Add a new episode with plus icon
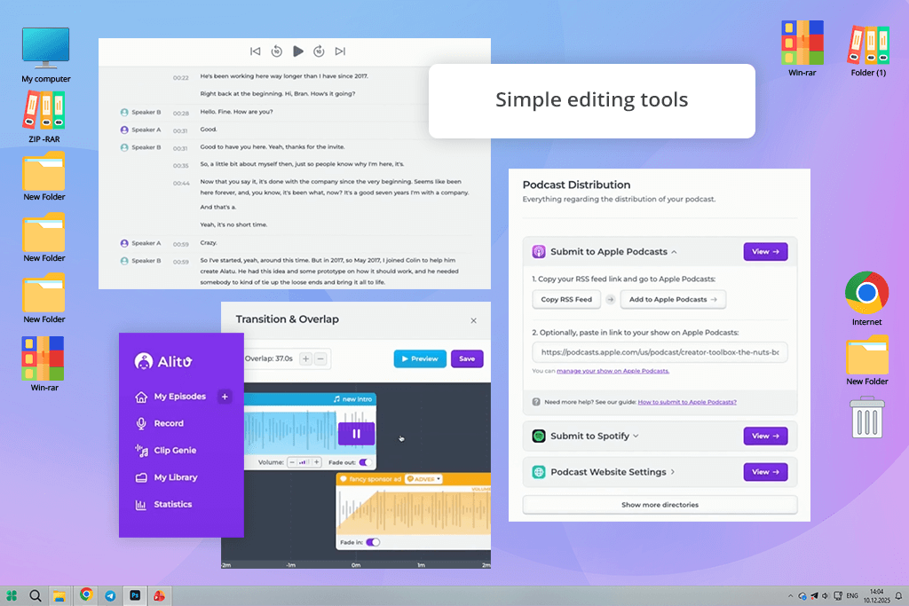 click(225, 397)
